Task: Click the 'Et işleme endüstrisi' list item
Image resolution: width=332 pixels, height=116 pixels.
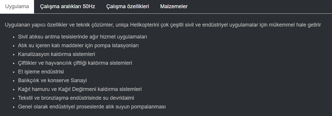Action: point(41,72)
